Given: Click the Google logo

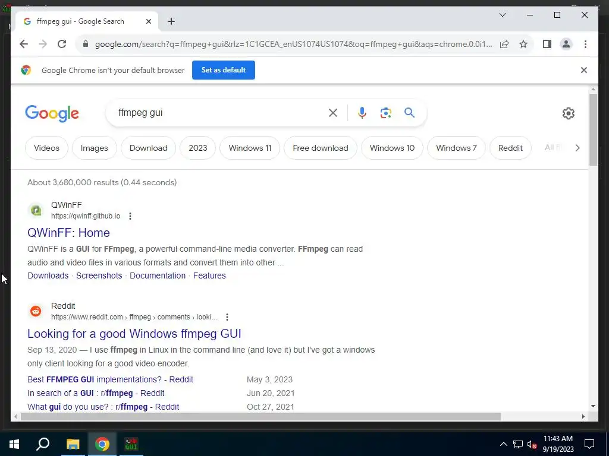Looking at the screenshot, I should (52, 113).
